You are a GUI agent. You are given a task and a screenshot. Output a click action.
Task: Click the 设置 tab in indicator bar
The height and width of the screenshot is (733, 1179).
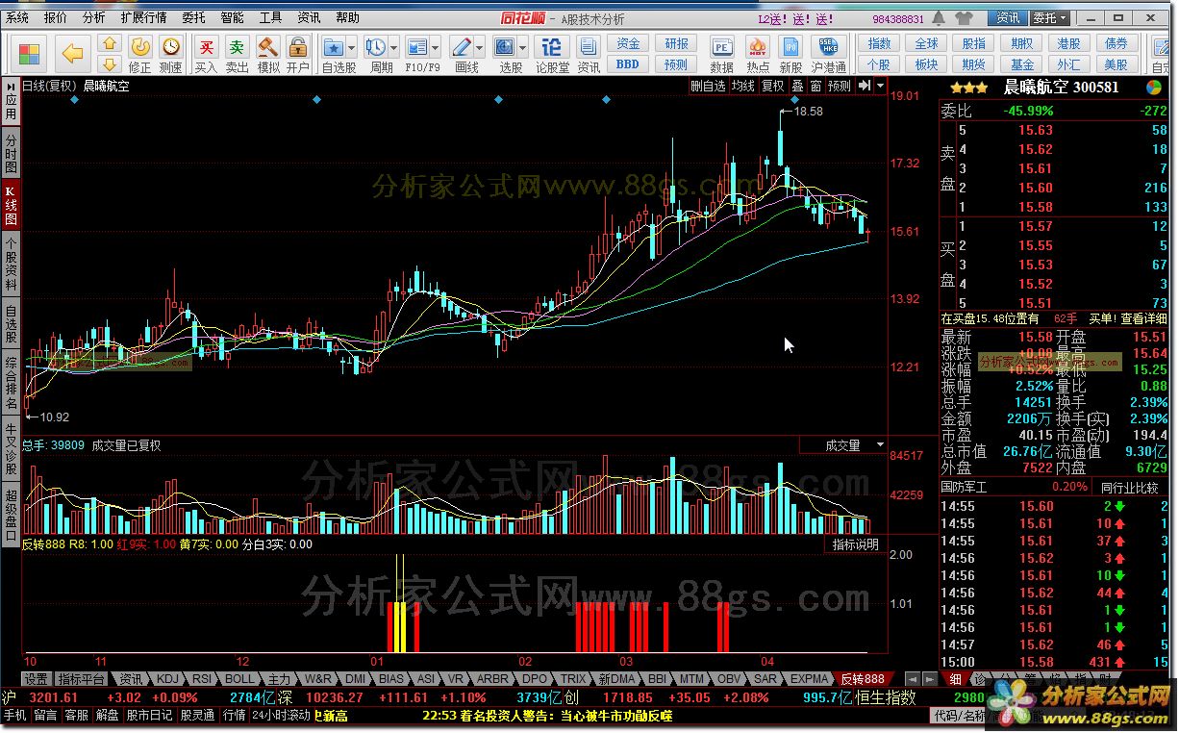click(38, 678)
